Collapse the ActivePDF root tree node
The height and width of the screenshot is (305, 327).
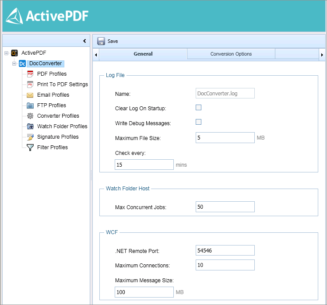pyautogui.click(x=7, y=53)
